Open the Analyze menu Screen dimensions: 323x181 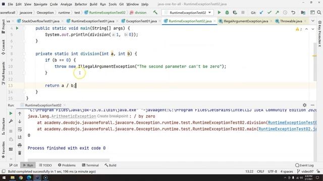pyautogui.click(x=66, y=4)
